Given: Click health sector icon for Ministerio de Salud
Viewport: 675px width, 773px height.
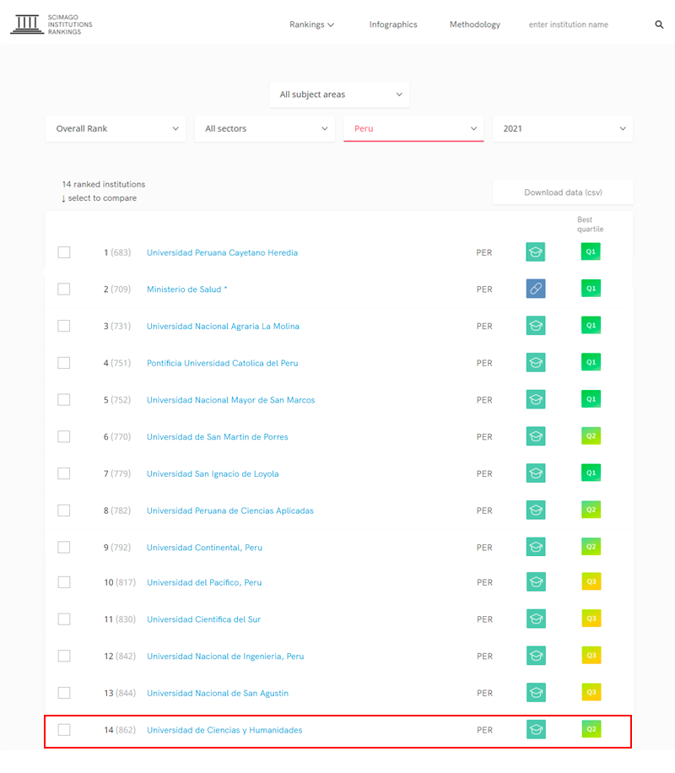Looking at the screenshot, I should [536, 289].
